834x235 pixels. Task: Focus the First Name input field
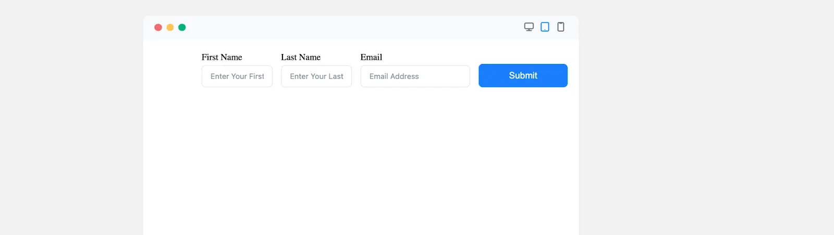coord(237,76)
